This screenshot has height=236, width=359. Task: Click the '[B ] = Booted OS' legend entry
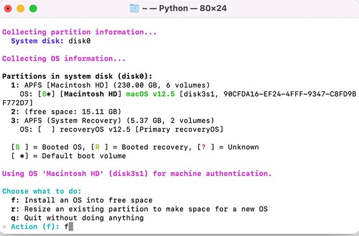pos(48,147)
